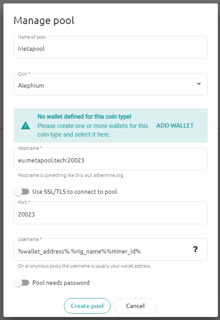
Task: Click the warning triangle icon
Action: click(25, 125)
